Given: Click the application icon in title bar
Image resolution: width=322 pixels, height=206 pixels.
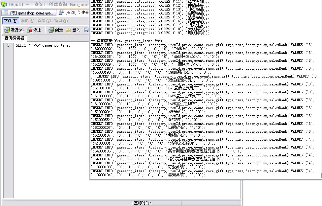Looking at the screenshot, I should click(x=4, y=4).
